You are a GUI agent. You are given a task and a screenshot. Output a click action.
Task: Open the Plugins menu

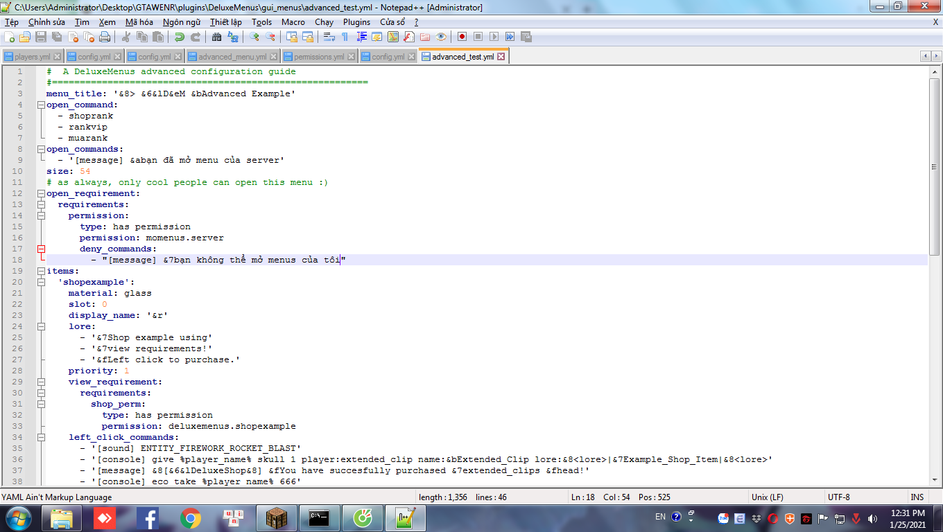pos(356,22)
